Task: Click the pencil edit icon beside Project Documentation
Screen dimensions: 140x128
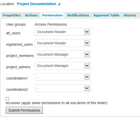Action: (59, 4)
